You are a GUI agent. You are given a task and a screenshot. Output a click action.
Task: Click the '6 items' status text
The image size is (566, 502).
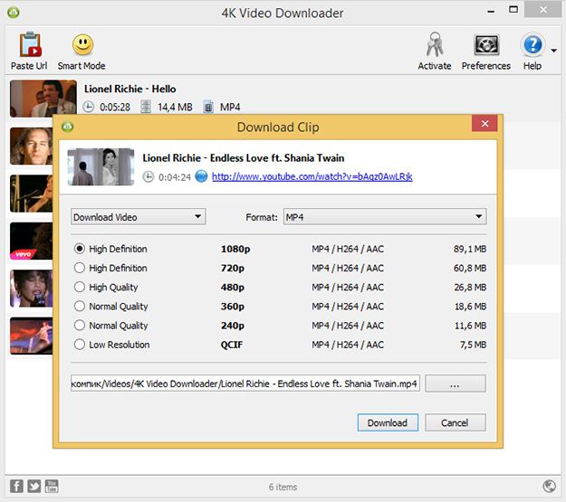coord(283,487)
